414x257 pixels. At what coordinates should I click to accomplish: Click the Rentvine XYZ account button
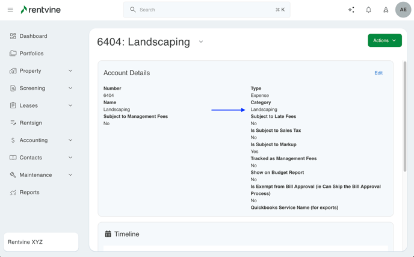point(41,242)
